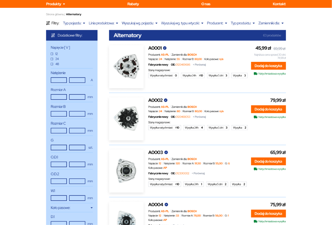
Task: Open the Produkty menu
Action: [x=56, y=4]
